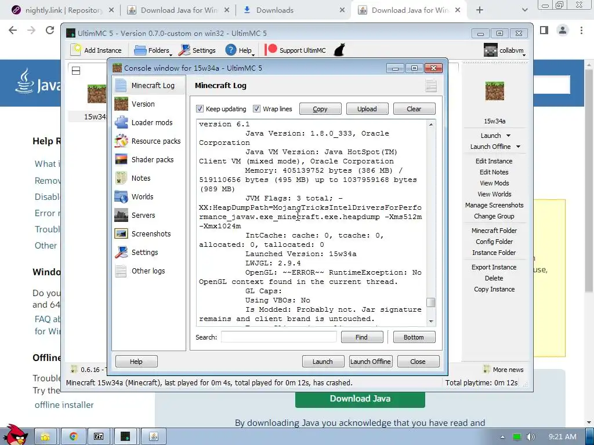Open the Screenshots icon
This screenshot has height=445, width=594.
pyautogui.click(x=121, y=234)
